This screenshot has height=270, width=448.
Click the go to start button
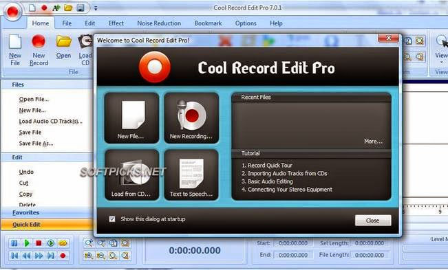[x=14, y=256]
